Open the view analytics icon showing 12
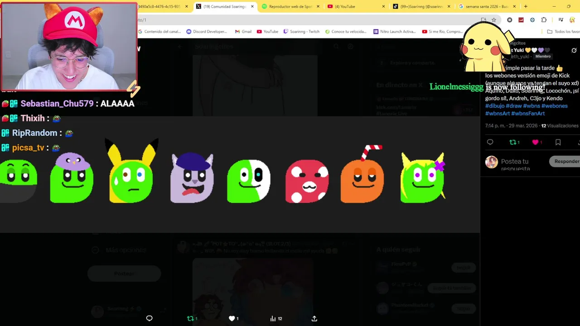This screenshot has width=580, height=326. coord(276,318)
